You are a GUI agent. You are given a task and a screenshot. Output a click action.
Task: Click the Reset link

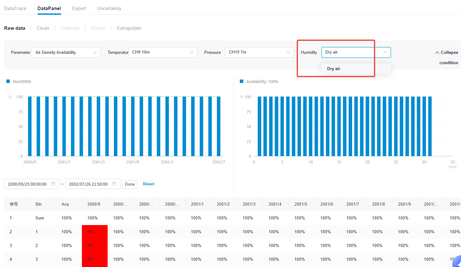pos(148,184)
